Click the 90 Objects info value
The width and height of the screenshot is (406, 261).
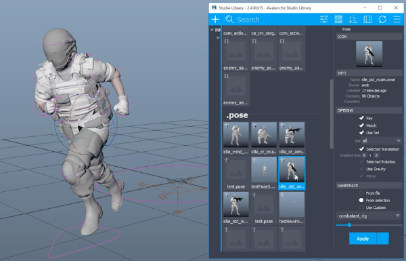(371, 96)
